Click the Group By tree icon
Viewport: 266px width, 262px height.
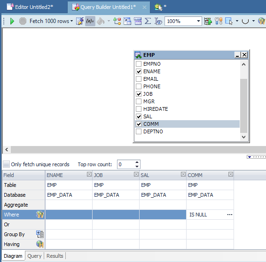tap(40, 234)
